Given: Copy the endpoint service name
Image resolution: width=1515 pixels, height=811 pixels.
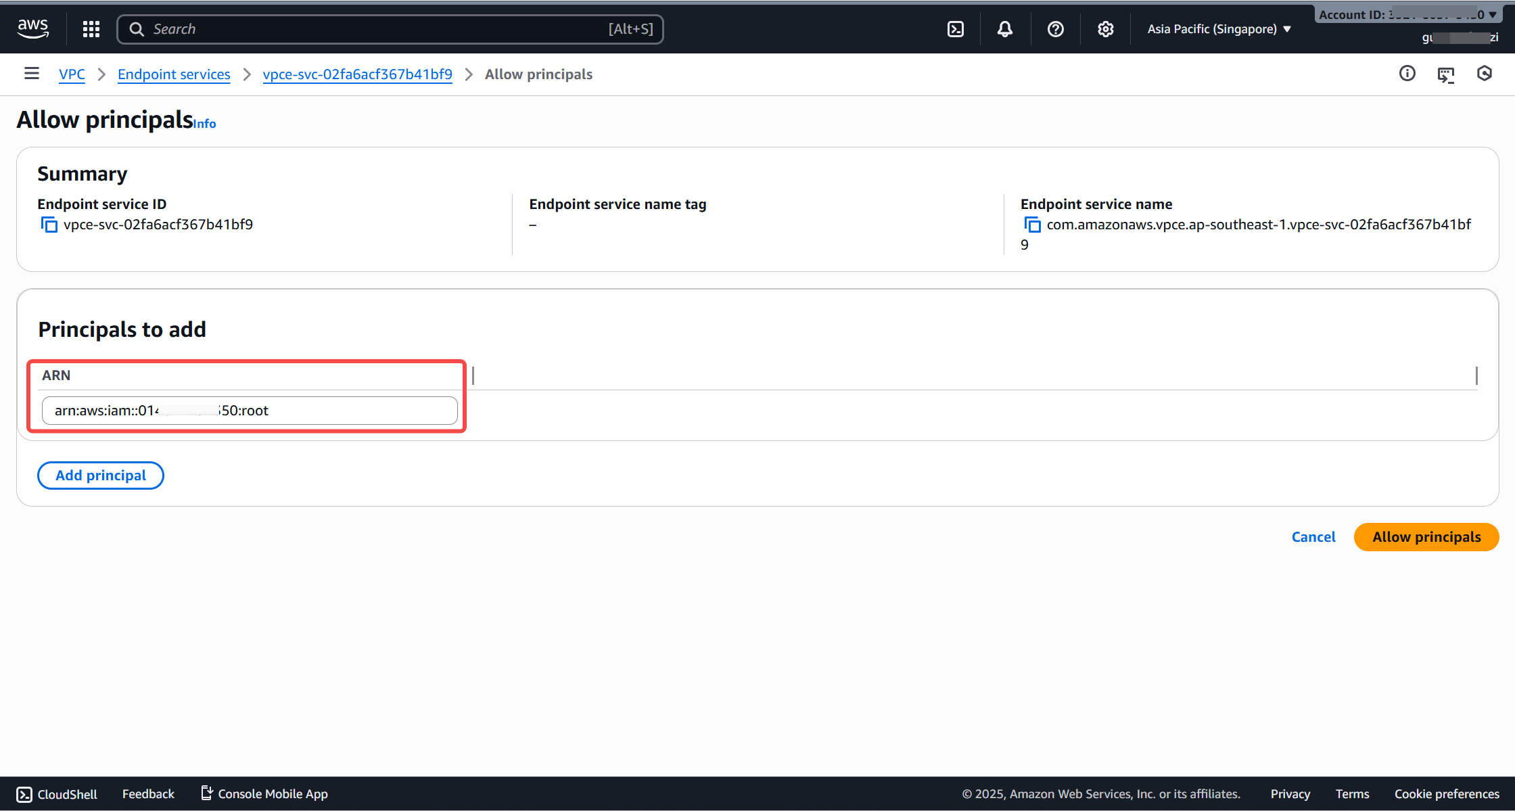Looking at the screenshot, I should (1032, 225).
